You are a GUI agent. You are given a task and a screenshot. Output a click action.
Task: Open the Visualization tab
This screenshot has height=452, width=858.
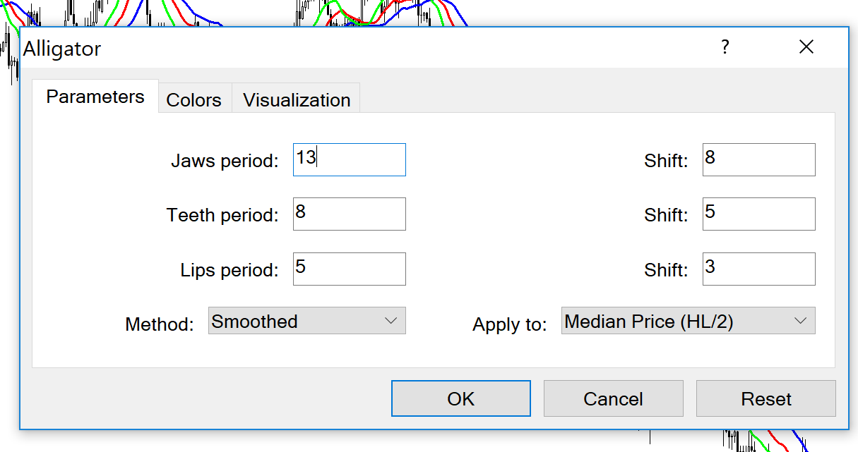click(x=297, y=99)
